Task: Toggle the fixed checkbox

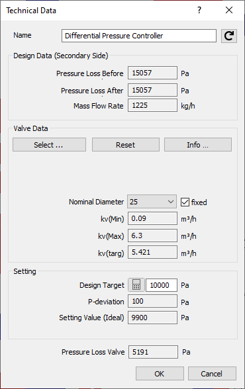Action: click(x=185, y=202)
